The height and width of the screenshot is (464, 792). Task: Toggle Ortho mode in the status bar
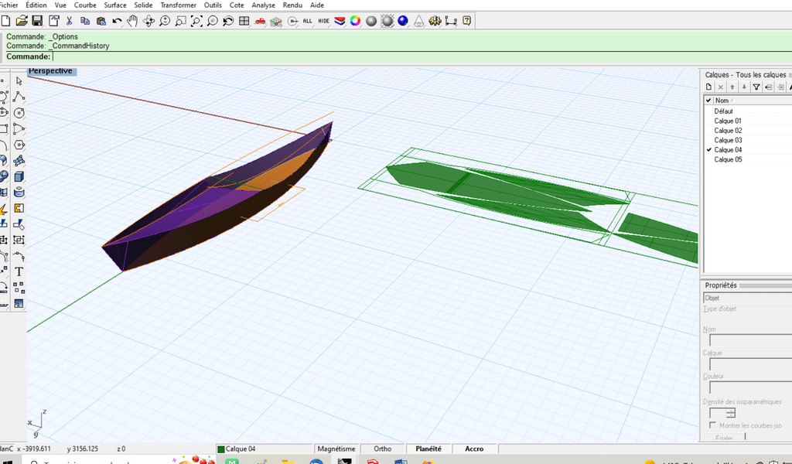pos(382,449)
